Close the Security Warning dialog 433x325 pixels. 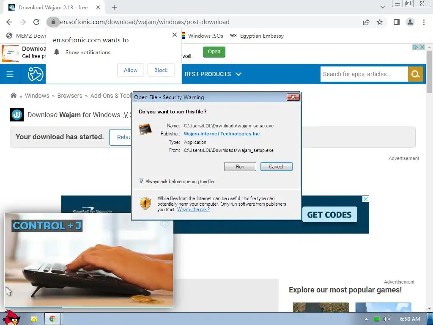[293, 97]
